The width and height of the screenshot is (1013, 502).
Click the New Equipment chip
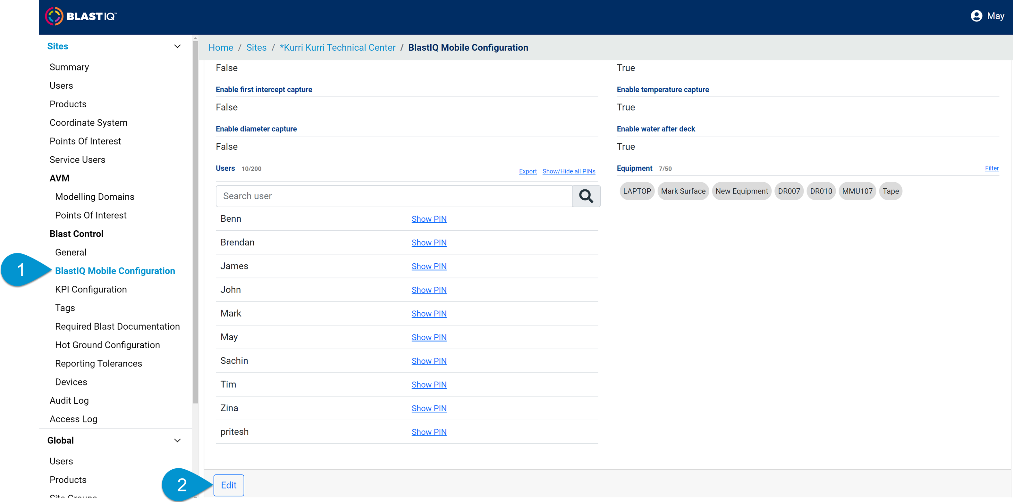tap(742, 191)
